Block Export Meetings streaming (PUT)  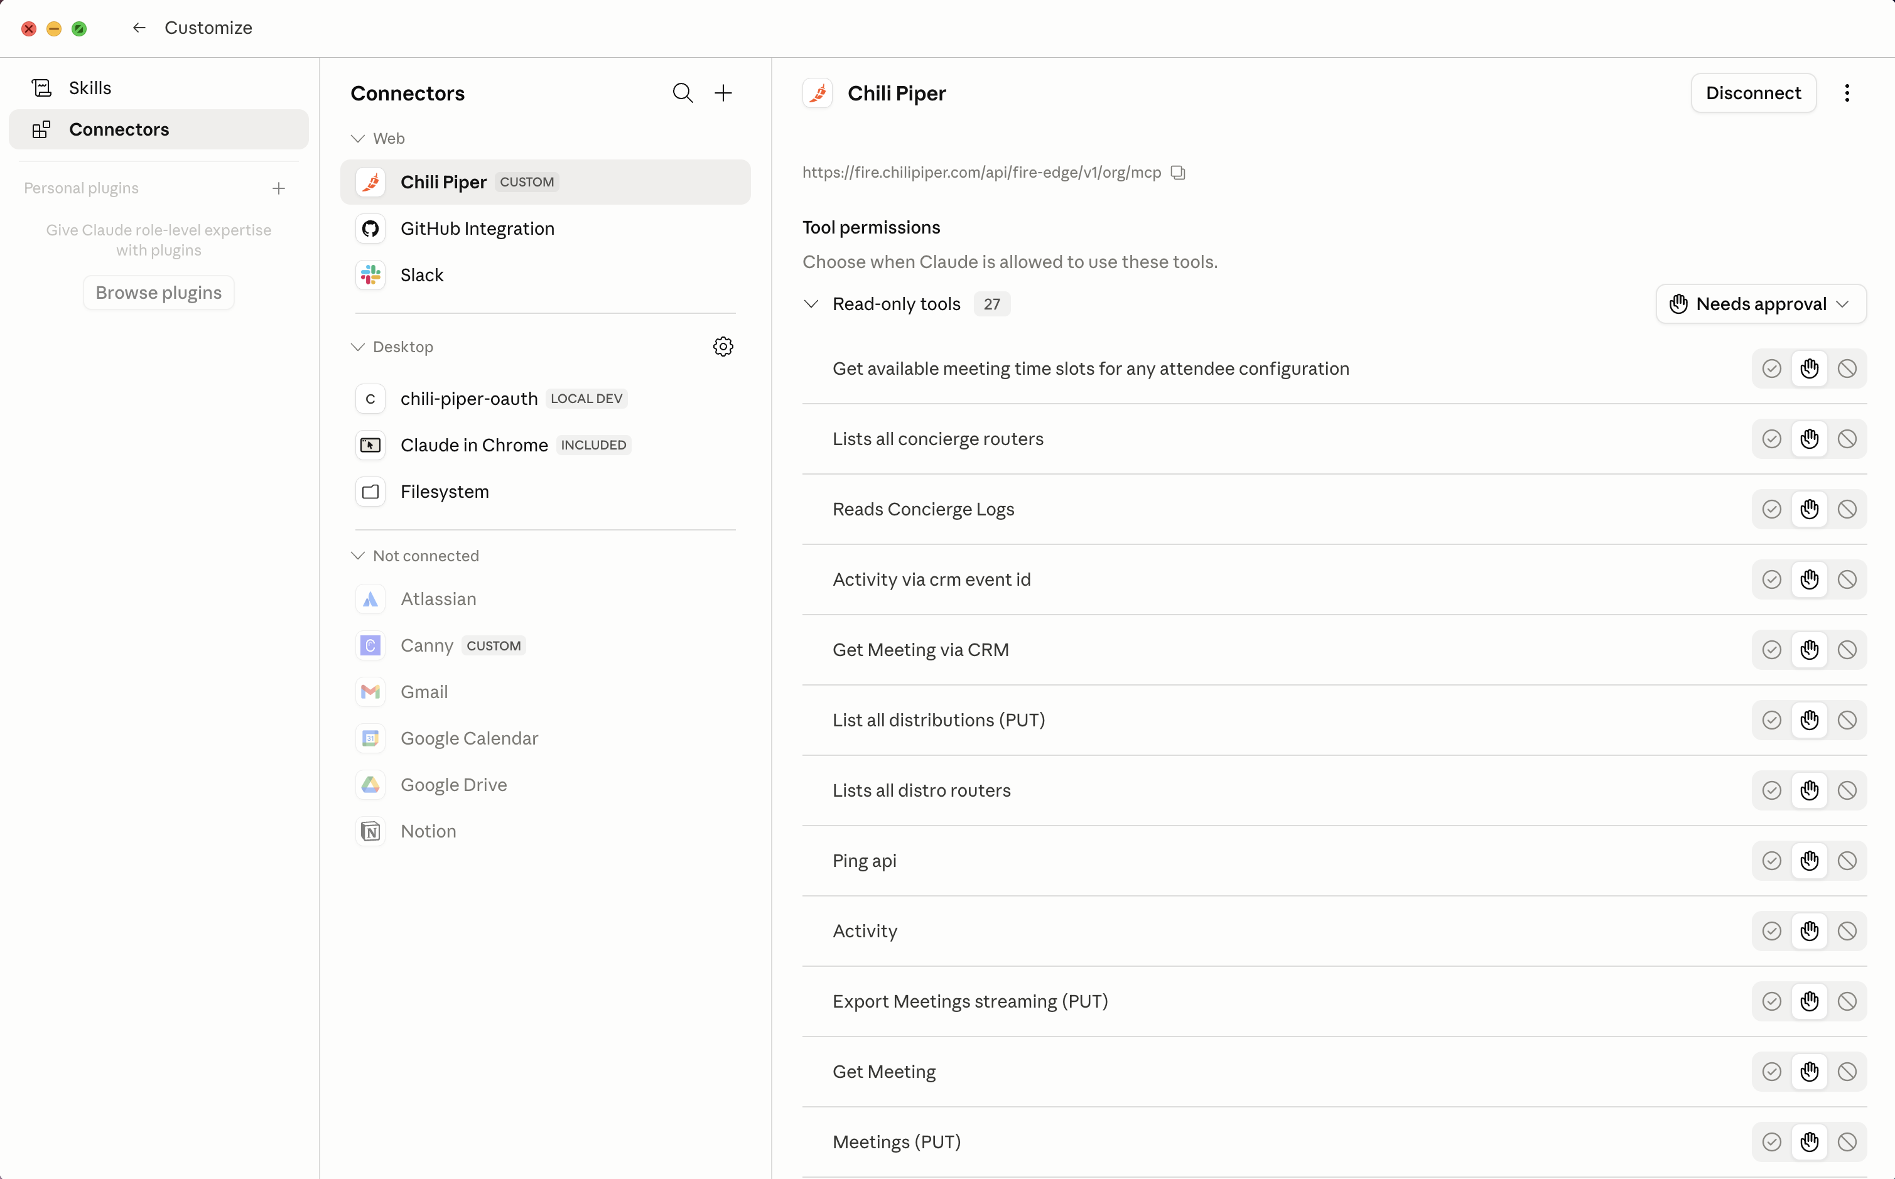click(1847, 1001)
